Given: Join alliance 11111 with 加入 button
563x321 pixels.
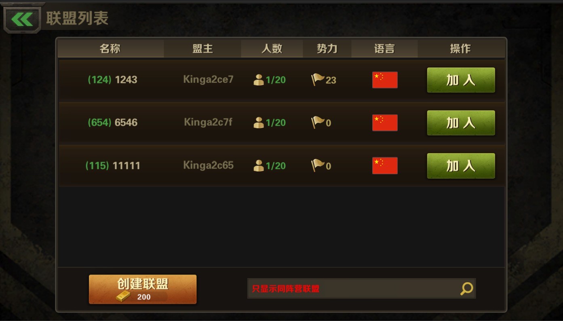Looking at the screenshot, I should point(461,166).
